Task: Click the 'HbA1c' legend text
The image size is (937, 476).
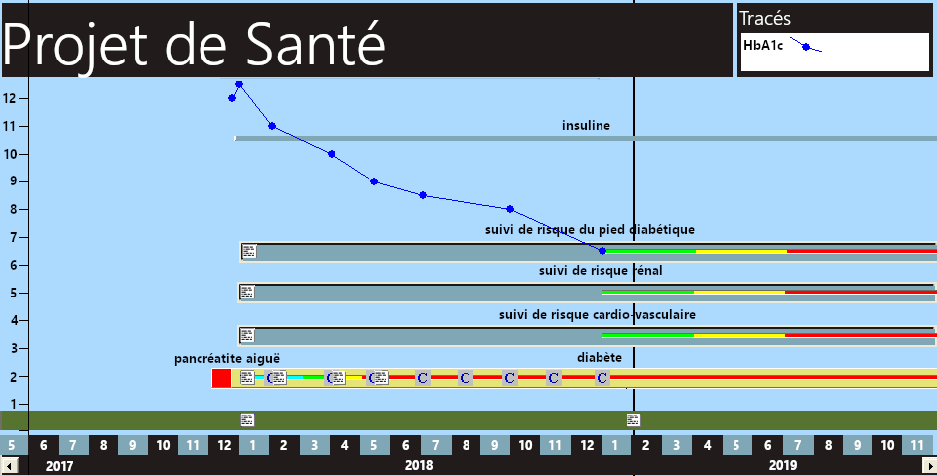Action: click(x=763, y=45)
